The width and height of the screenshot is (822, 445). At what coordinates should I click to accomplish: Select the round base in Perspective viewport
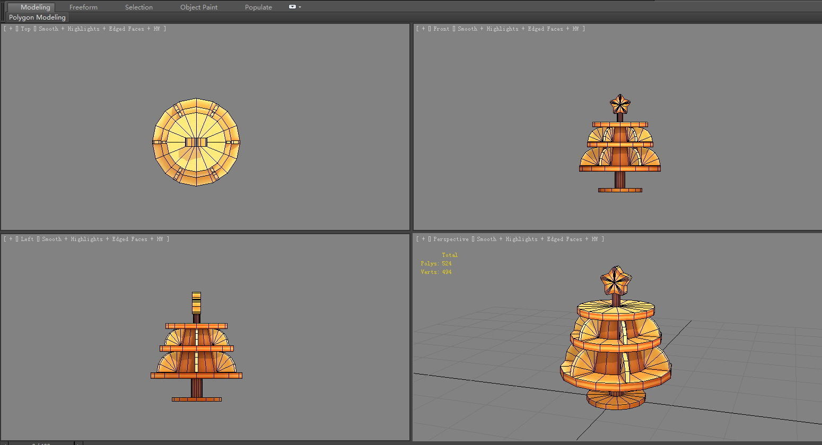point(616,400)
